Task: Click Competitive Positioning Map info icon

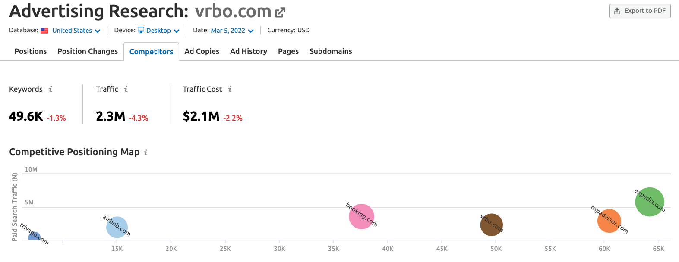Action: pos(146,152)
